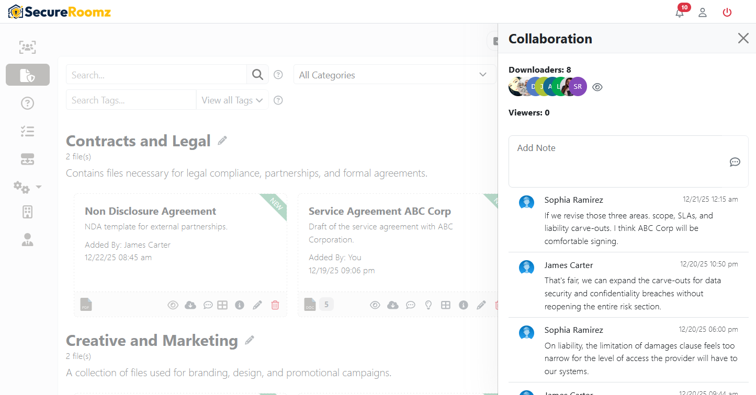Edit the Creative and Marketing category name

point(250,340)
